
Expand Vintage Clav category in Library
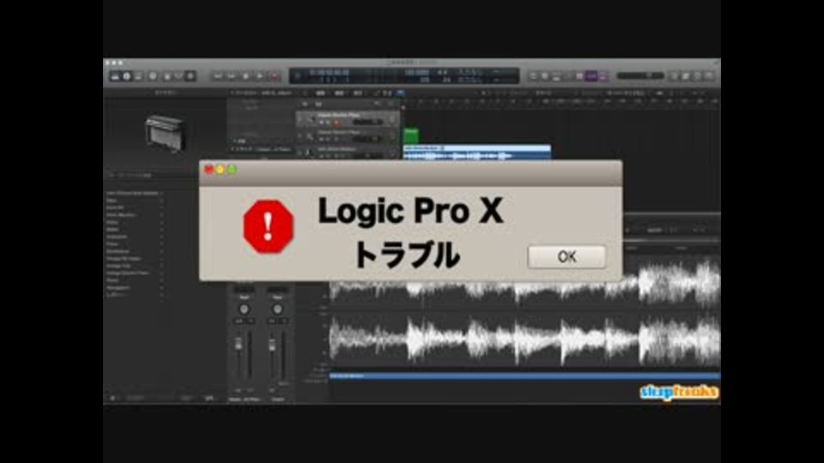point(135,266)
